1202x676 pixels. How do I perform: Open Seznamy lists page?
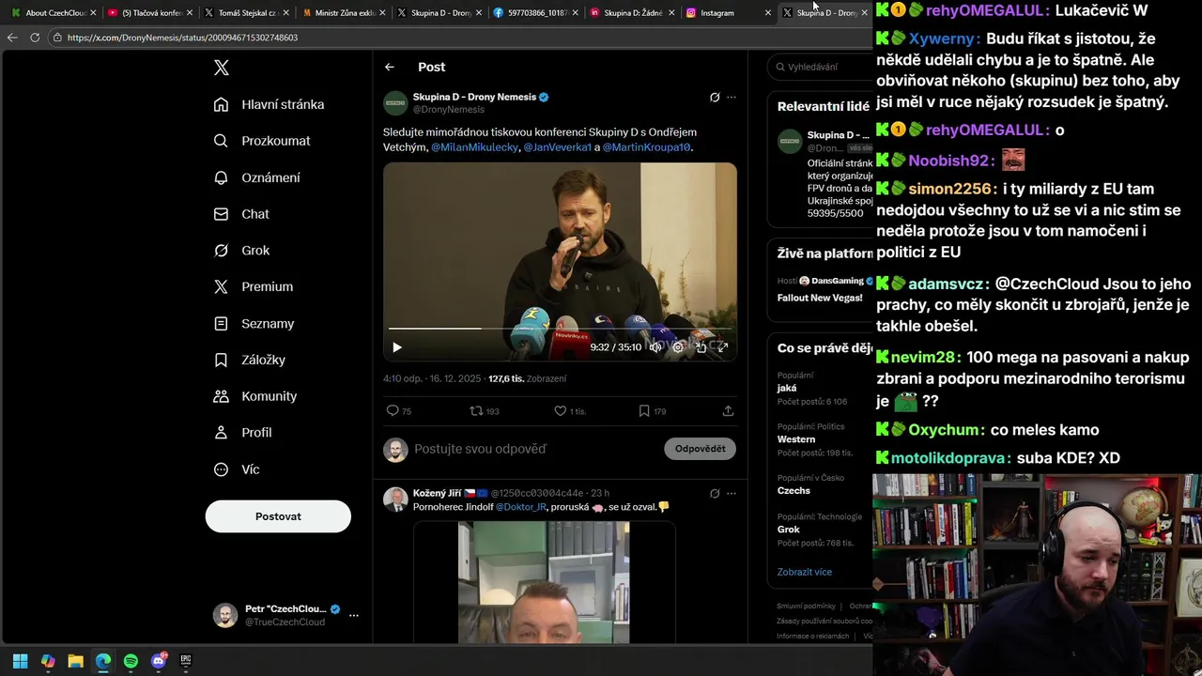pos(254,323)
